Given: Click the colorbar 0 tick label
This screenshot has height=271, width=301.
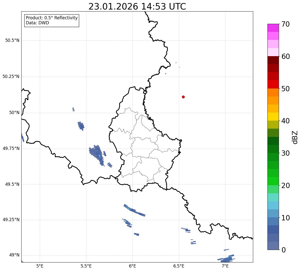Looking at the screenshot, I should point(283,250).
